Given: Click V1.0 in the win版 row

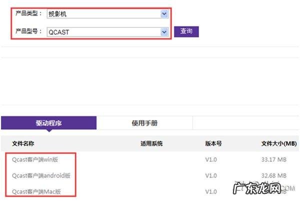Looking at the screenshot, I should (211, 159).
